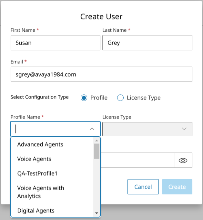The height and width of the screenshot is (220, 203).
Task: Choose Voice Agents profile option
Action: coord(52,159)
